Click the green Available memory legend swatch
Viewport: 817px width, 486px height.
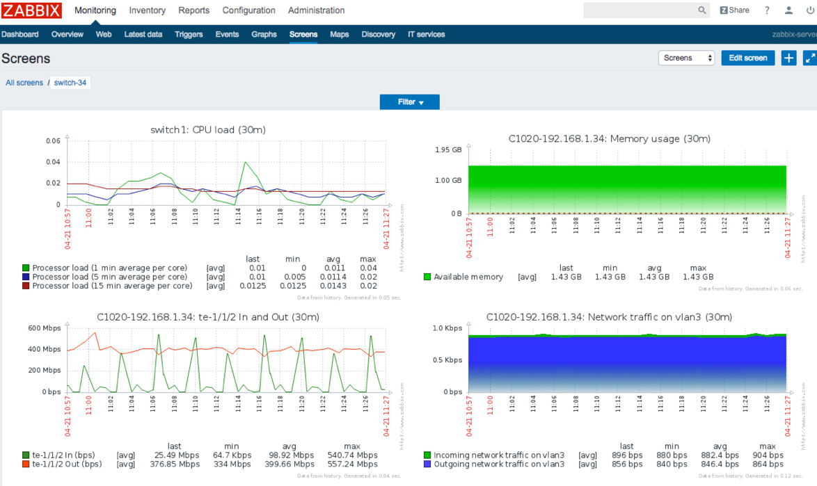pyautogui.click(x=427, y=277)
